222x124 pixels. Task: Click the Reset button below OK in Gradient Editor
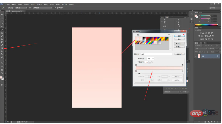click(x=179, y=39)
